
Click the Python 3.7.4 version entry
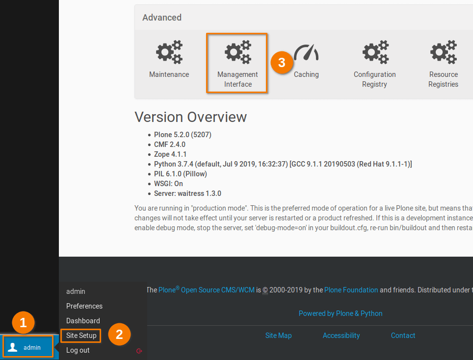283,164
